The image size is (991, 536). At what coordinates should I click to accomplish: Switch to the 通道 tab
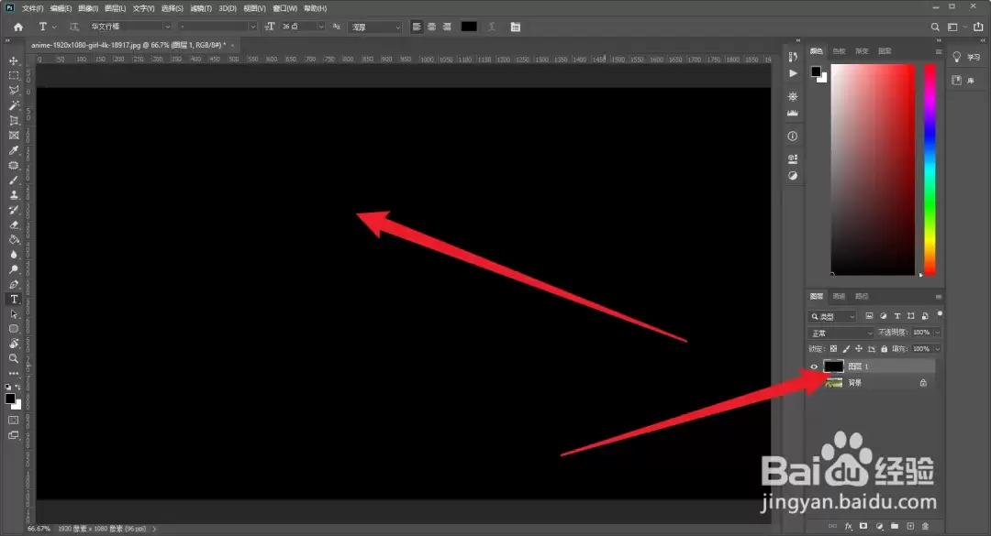839,296
